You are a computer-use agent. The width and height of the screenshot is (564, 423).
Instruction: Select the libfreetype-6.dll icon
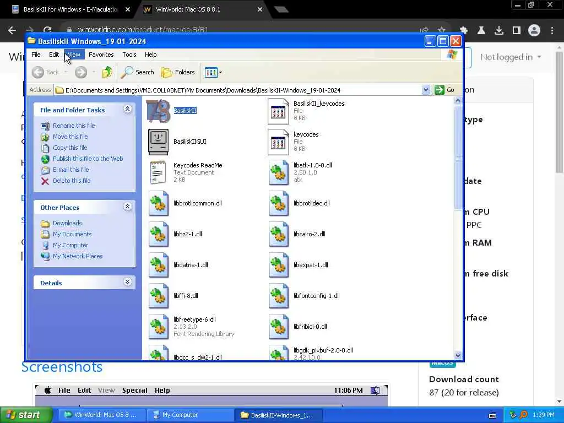click(158, 327)
